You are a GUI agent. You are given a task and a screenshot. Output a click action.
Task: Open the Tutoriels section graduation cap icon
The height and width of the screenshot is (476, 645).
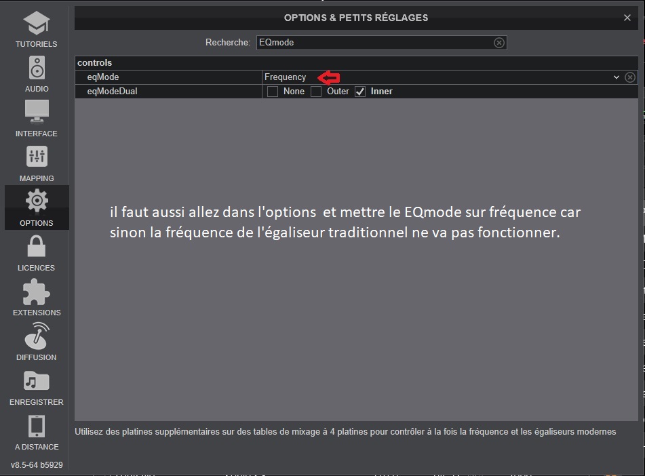point(37,24)
